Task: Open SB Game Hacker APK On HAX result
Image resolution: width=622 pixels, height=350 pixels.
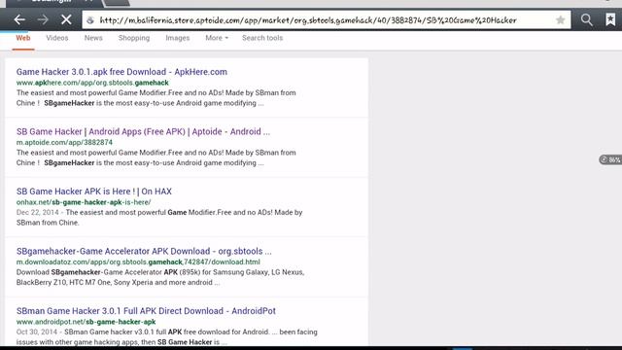Action: pyautogui.click(x=94, y=192)
